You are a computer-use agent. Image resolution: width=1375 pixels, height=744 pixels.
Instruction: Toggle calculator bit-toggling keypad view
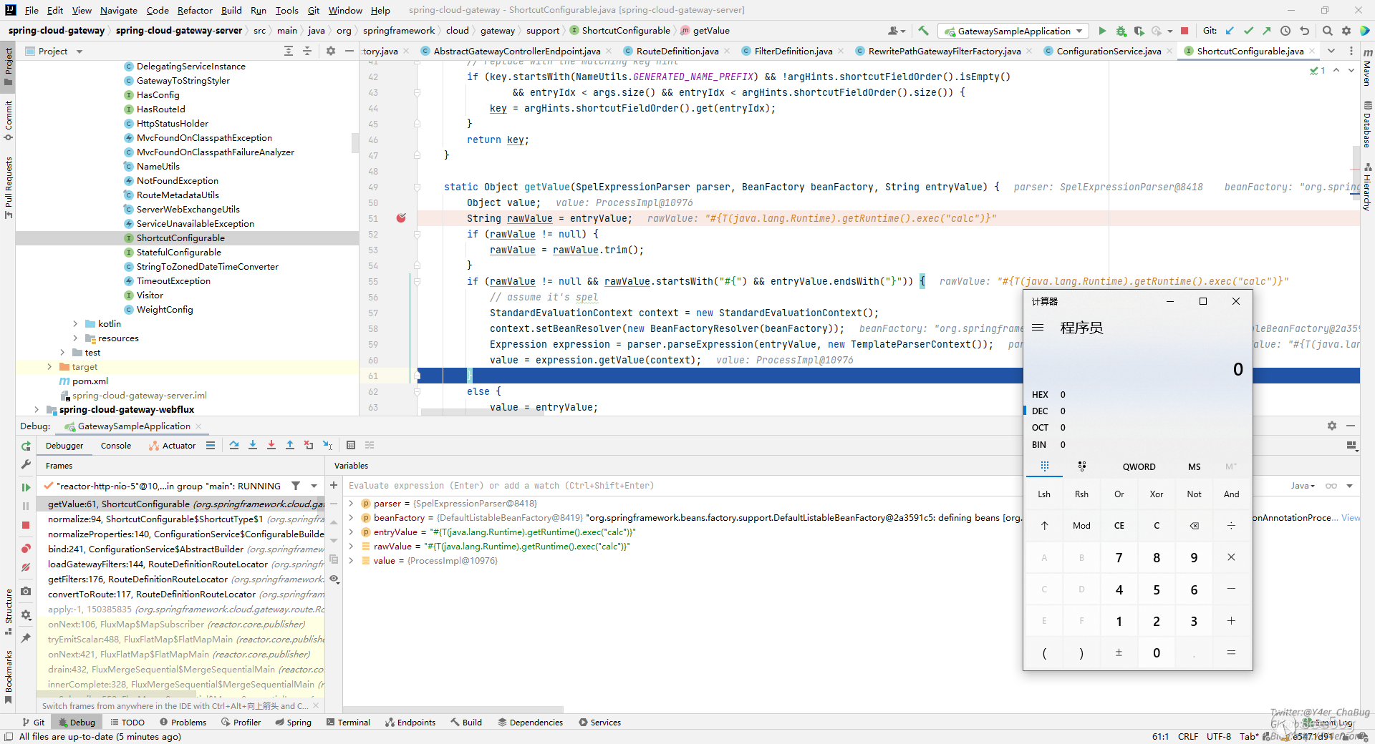pyautogui.click(x=1081, y=466)
